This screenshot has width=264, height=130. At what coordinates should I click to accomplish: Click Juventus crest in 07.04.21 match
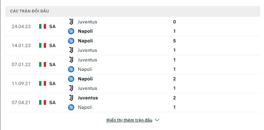pyautogui.click(x=71, y=98)
